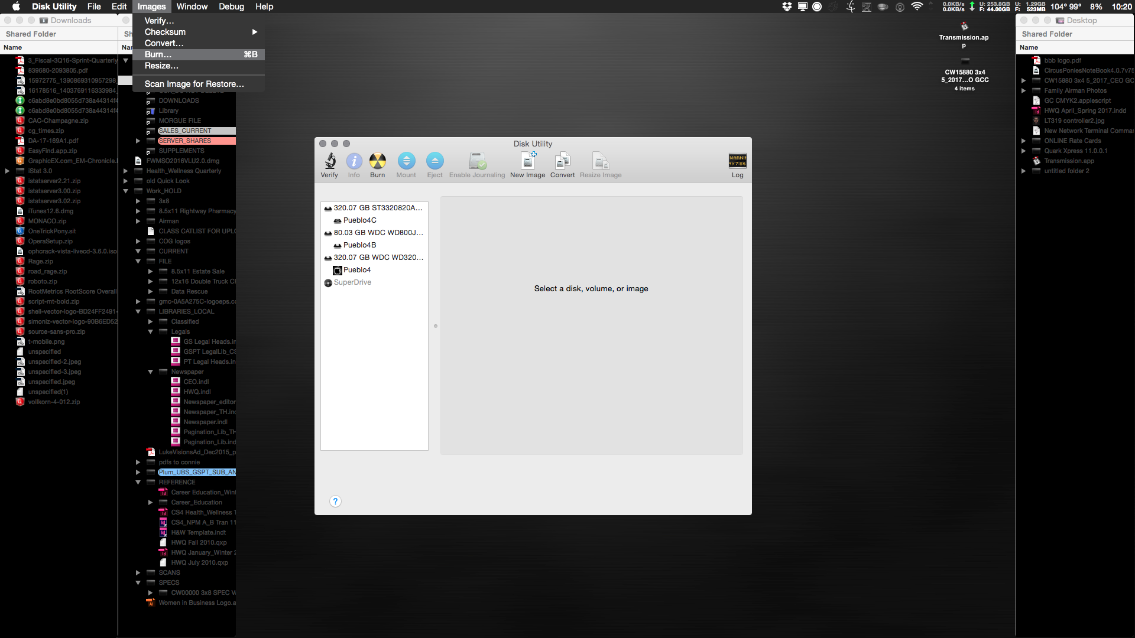Click the Mount toolbar icon

pos(406,161)
